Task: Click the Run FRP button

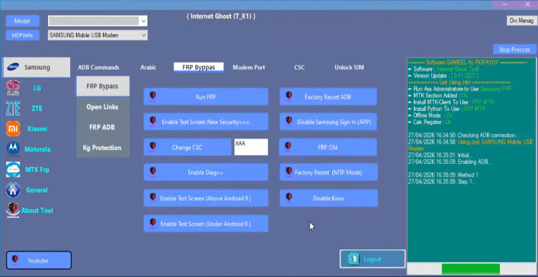Action: coord(206,97)
